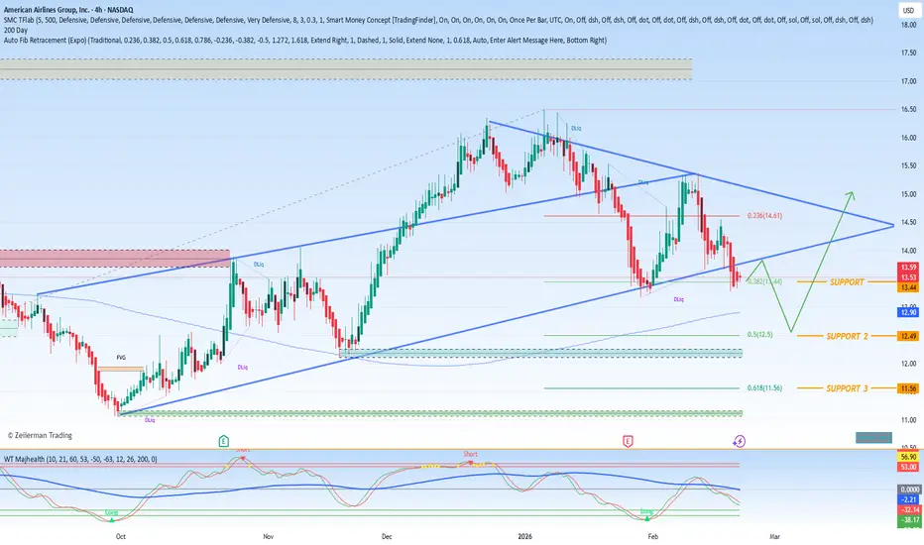
Task: Click the SUPPORT 3 label
Action: coord(847,388)
